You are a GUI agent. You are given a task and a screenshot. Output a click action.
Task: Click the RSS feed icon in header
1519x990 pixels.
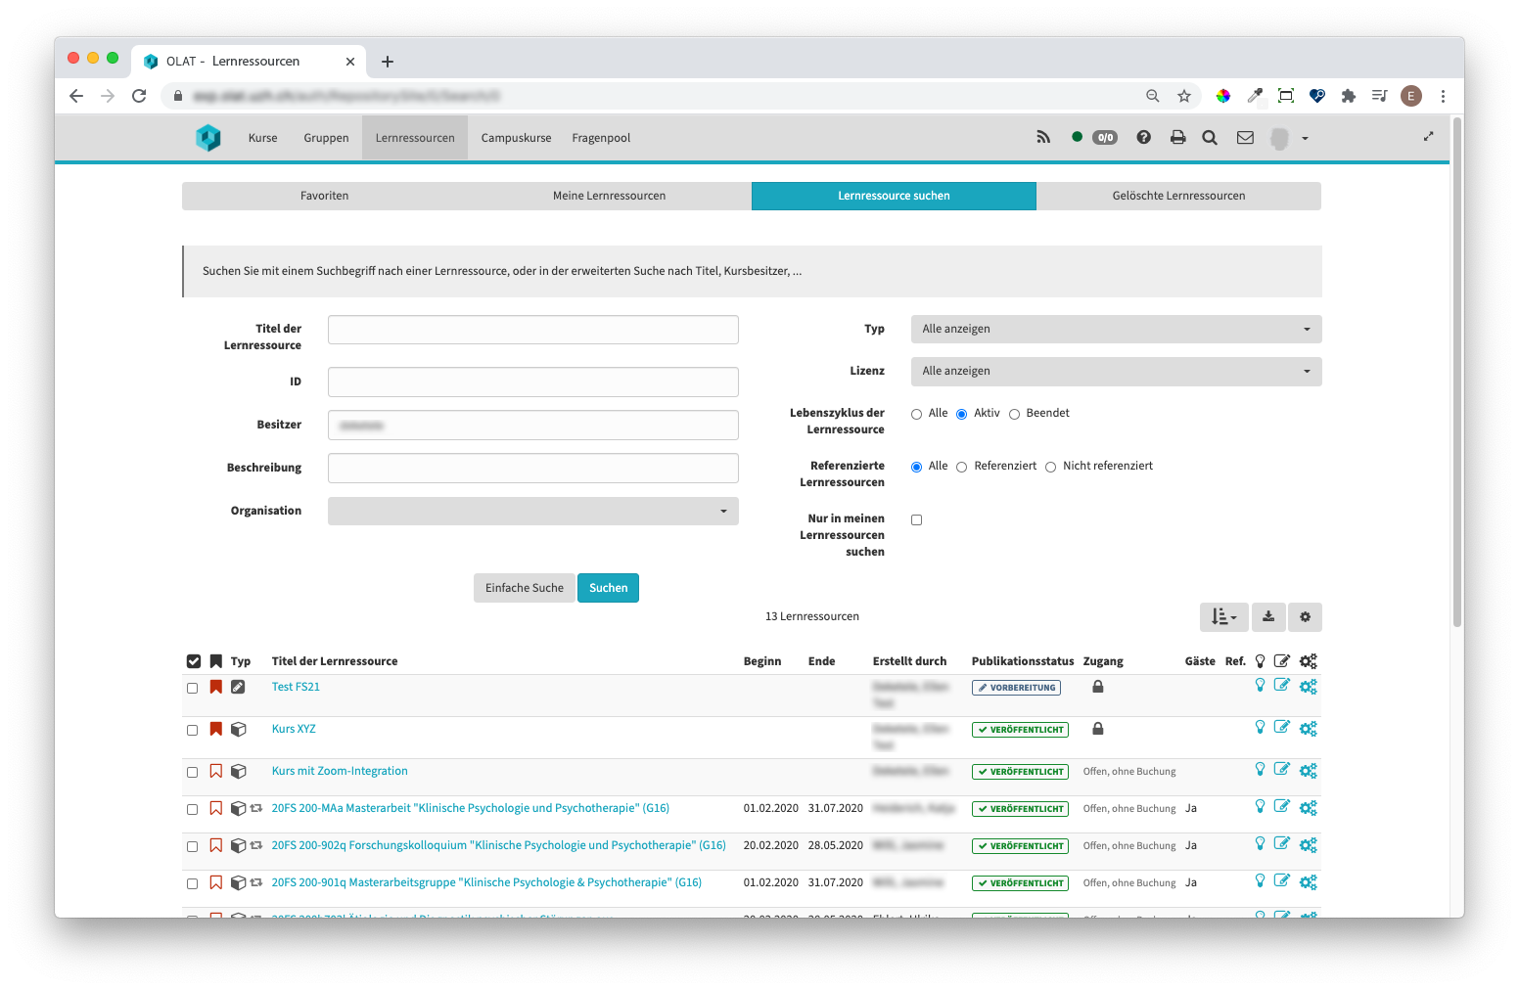tap(1043, 138)
